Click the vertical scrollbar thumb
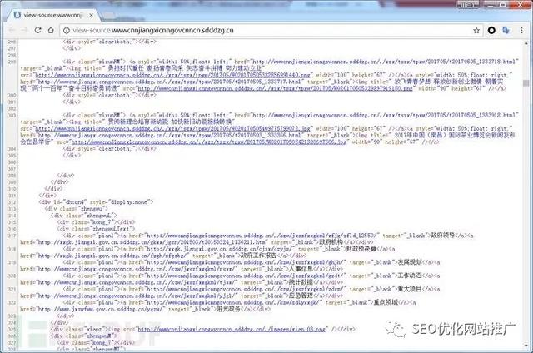Viewport: 533px width, 353px height. 526,83
